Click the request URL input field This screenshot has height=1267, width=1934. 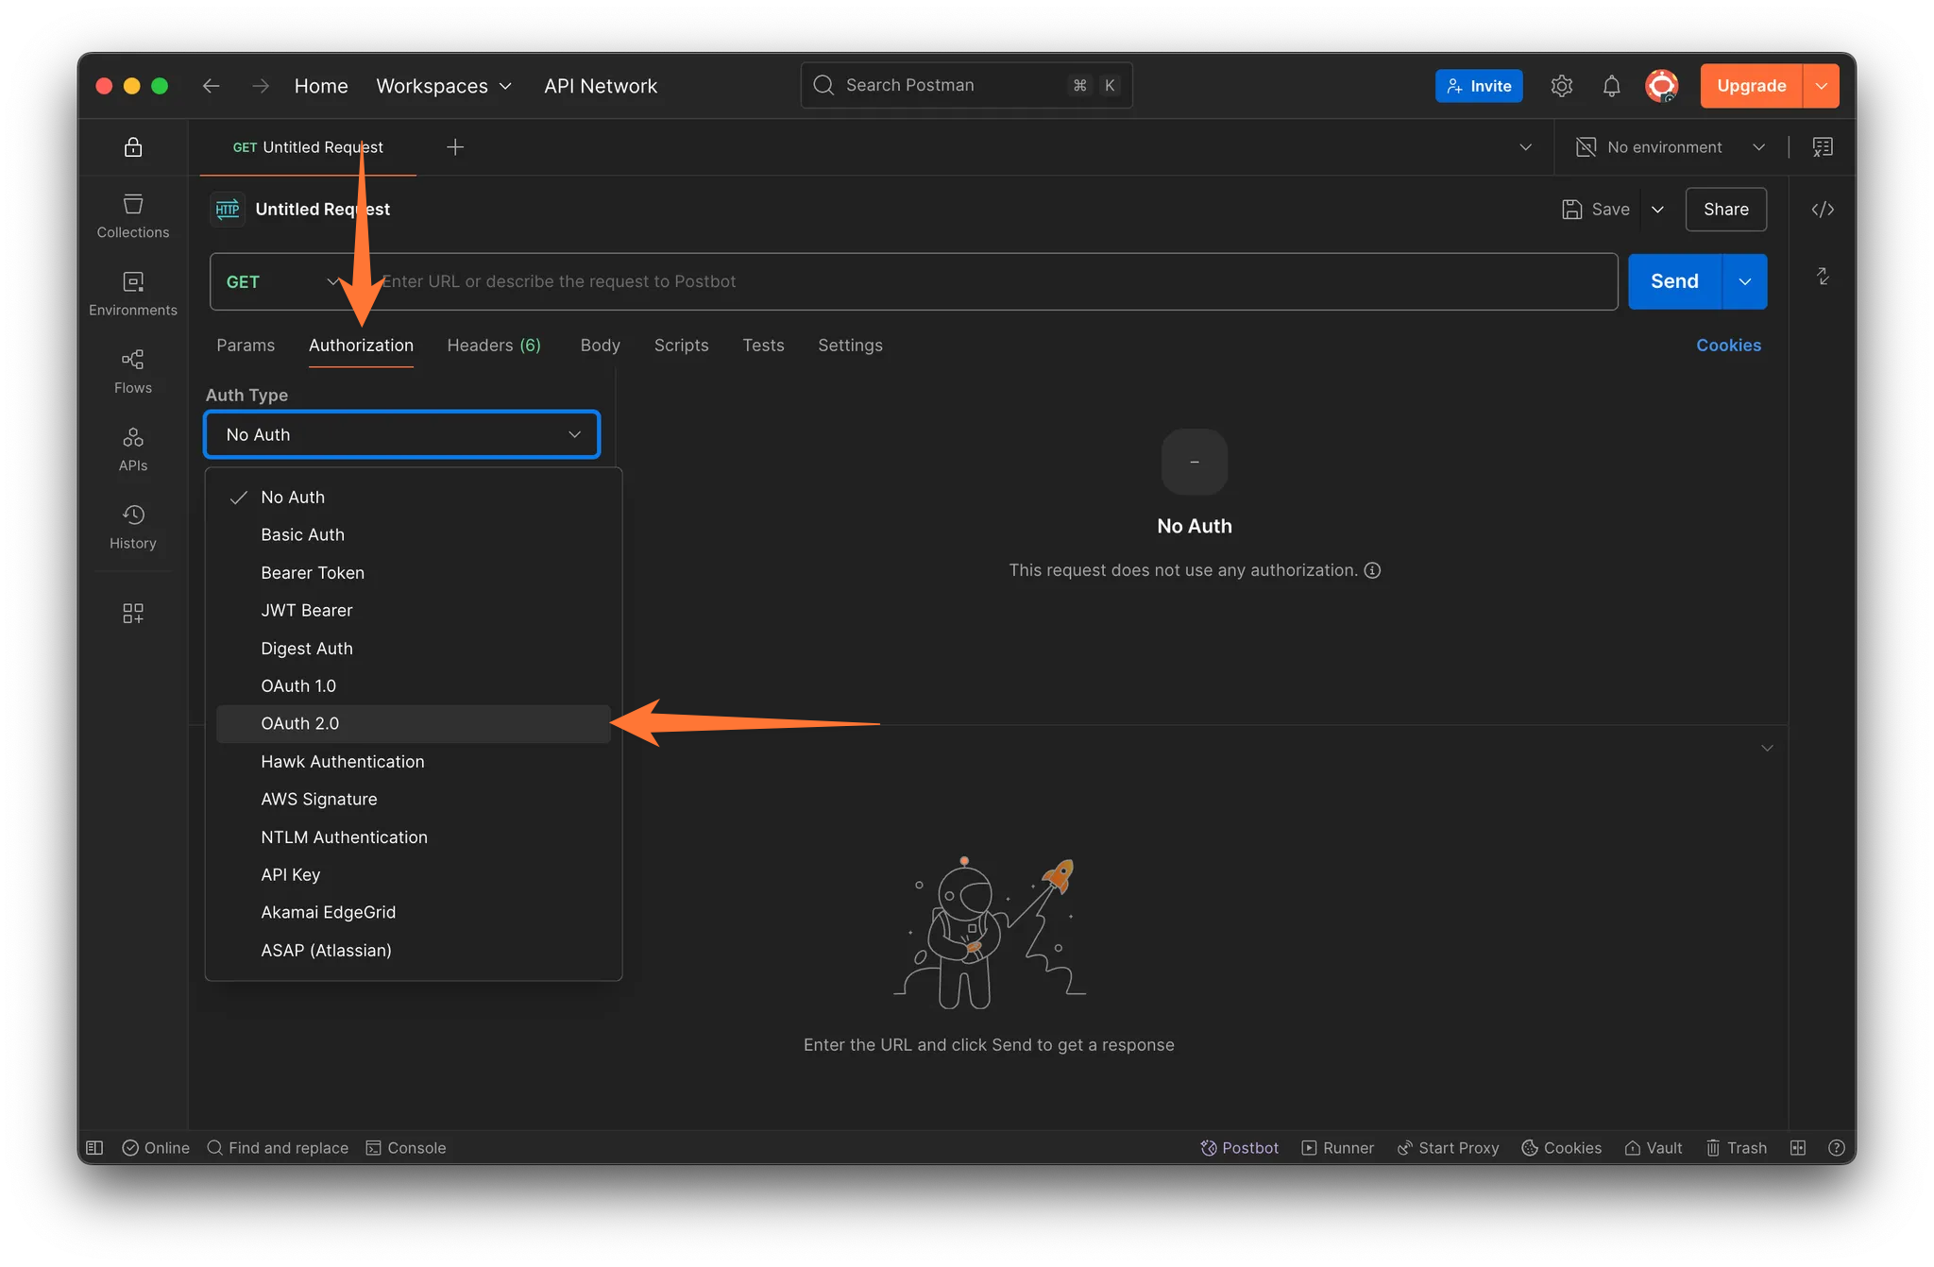pyautogui.click(x=992, y=281)
